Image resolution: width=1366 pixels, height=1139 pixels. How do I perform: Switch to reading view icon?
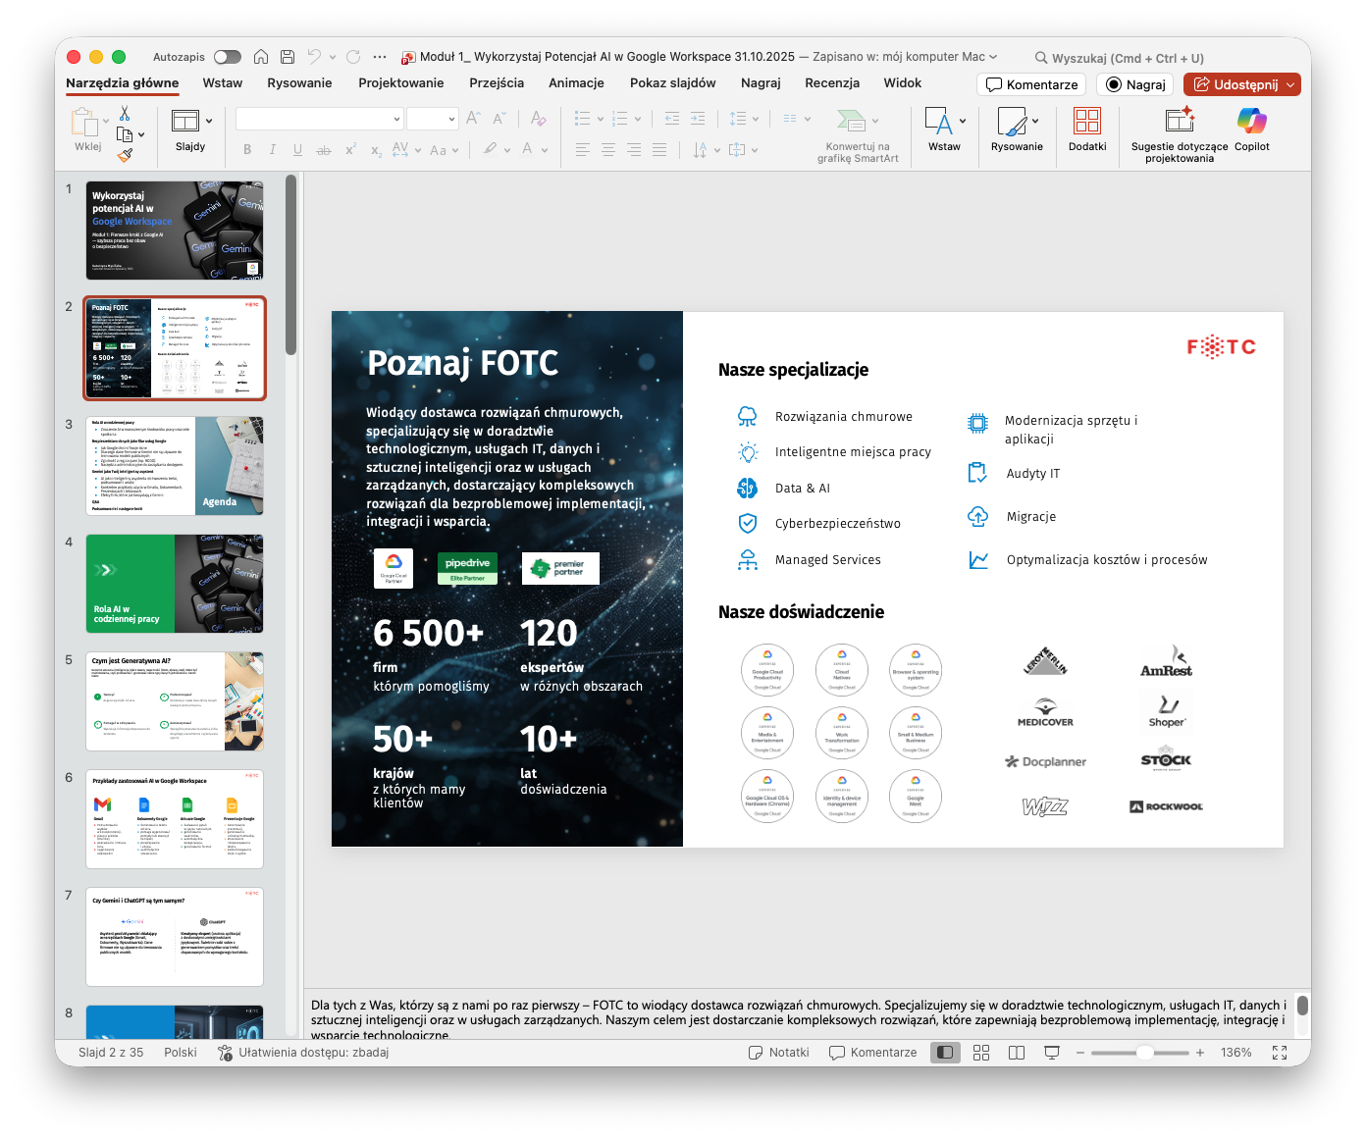point(1017,1053)
